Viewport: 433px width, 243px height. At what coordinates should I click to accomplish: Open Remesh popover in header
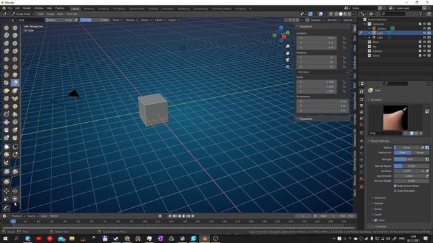(x=333, y=20)
